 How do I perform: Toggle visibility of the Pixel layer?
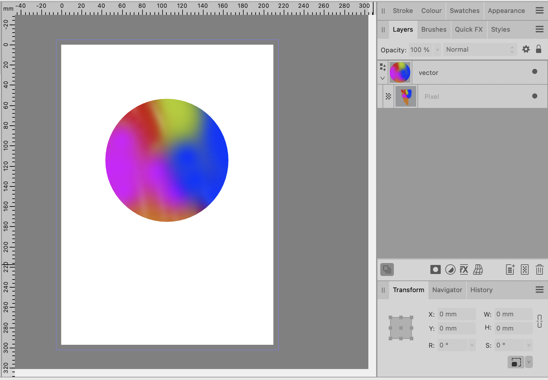pyautogui.click(x=535, y=96)
